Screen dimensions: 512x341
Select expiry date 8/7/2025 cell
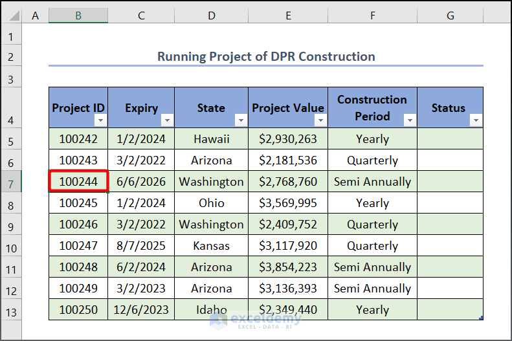(x=141, y=246)
